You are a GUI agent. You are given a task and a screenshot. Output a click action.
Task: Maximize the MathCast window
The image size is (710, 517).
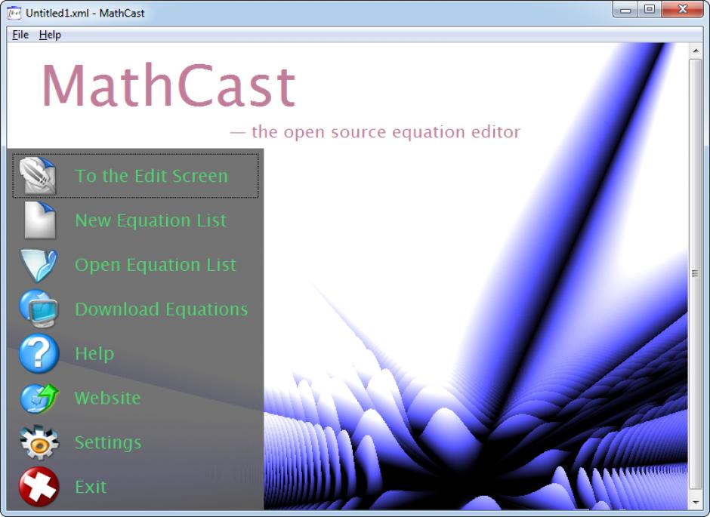[x=650, y=10]
